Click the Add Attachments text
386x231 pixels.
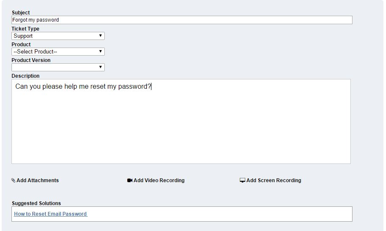(x=38, y=180)
